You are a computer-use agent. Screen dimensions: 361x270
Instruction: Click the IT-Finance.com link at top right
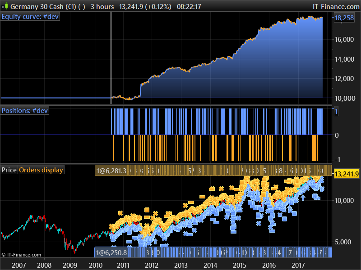pos(336,6)
